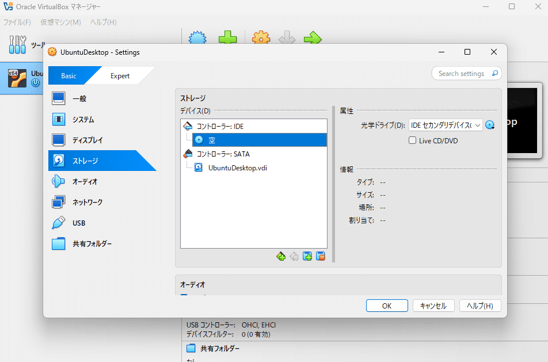Click the VirtualBox logo in the Manager title bar
The width and height of the screenshot is (548, 362).
(8, 7)
